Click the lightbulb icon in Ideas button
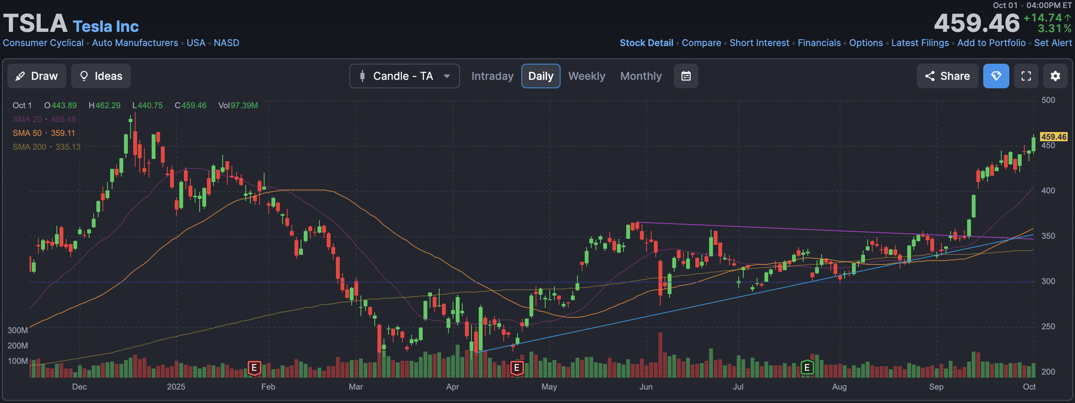The width and height of the screenshot is (1075, 403). click(x=84, y=76)
